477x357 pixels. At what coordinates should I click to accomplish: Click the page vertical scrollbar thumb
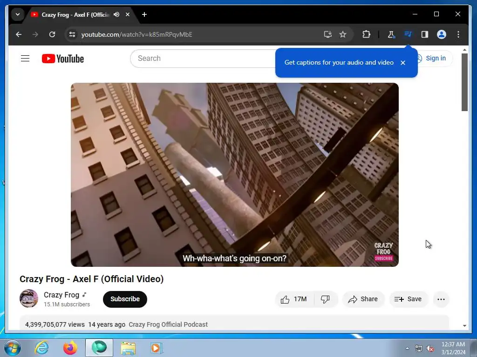[x=464, y=82]
